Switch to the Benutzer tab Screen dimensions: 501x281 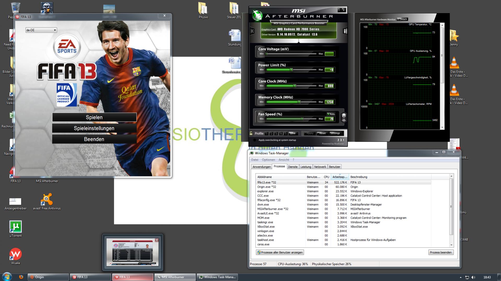[x=334, y=167]
